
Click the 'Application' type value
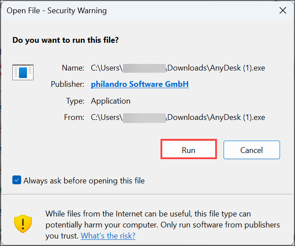111,101
